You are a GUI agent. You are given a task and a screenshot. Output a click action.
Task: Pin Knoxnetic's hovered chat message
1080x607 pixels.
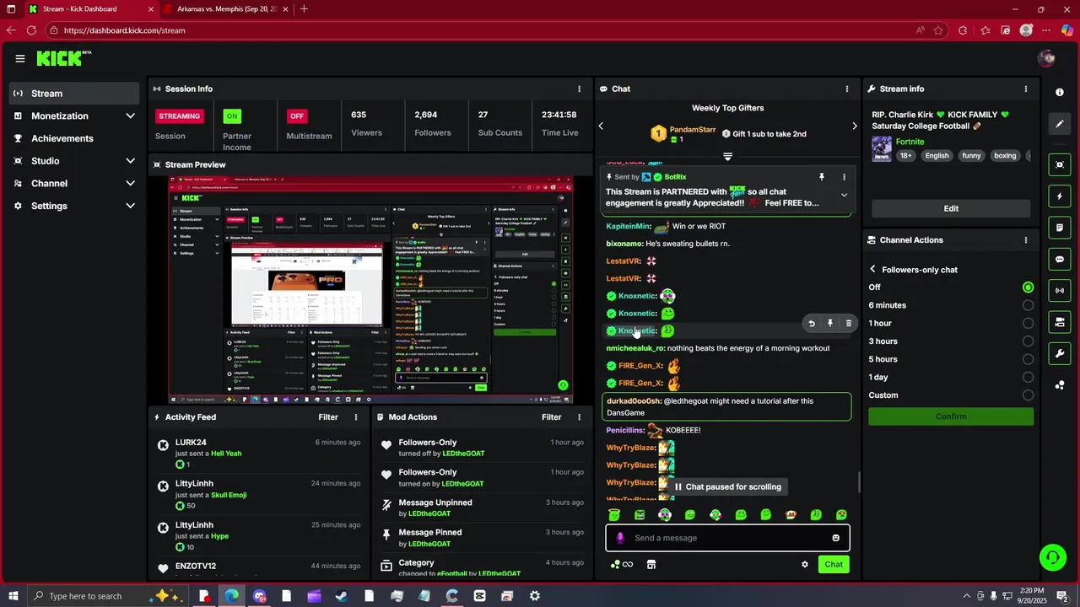click(x=830, y=323)
